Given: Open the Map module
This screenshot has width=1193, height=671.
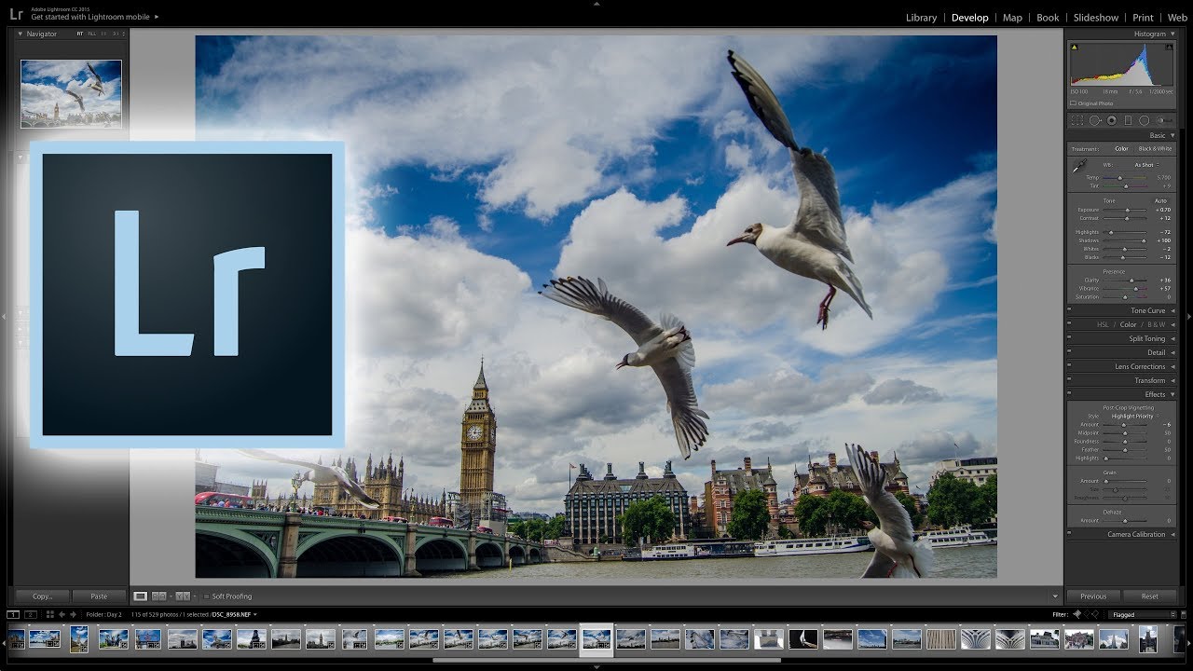Looking at the screenshot, I should point(1012,18).
